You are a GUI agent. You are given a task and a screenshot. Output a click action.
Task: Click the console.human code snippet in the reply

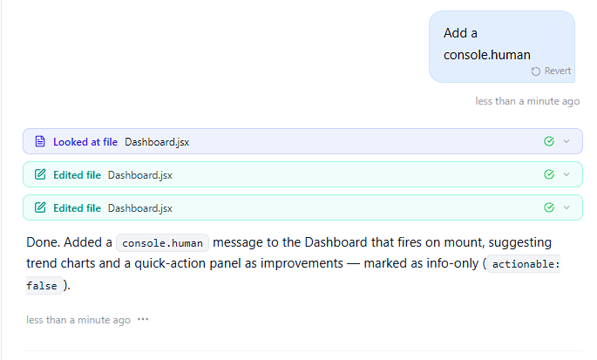tap(162, 242)
